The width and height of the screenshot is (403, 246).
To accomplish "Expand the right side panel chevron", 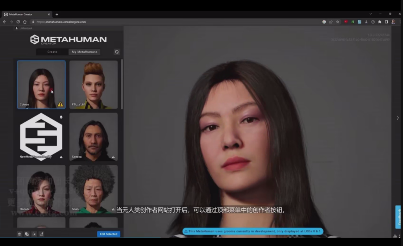I will point(397,118).
